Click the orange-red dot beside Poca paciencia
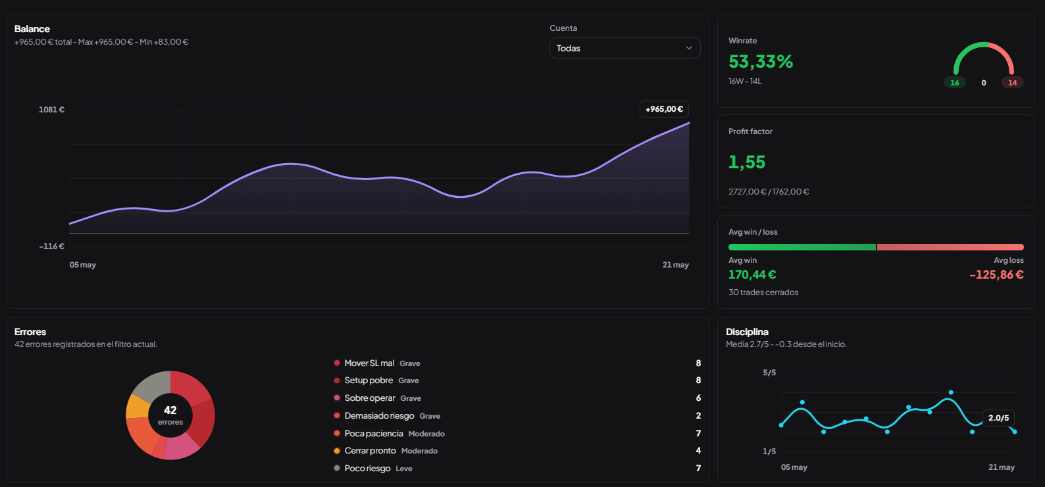1045x487 pixels. point(337,433)
